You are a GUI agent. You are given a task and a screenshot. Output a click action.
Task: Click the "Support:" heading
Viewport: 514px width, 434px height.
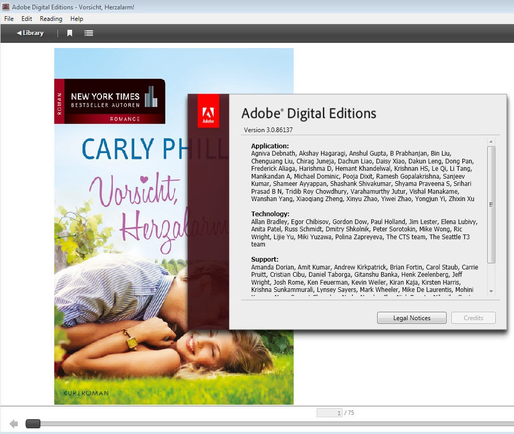[264, 259]
